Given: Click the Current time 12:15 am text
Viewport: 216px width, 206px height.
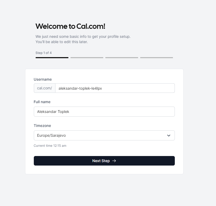Looking at the screenshot, I should point(50,145).
